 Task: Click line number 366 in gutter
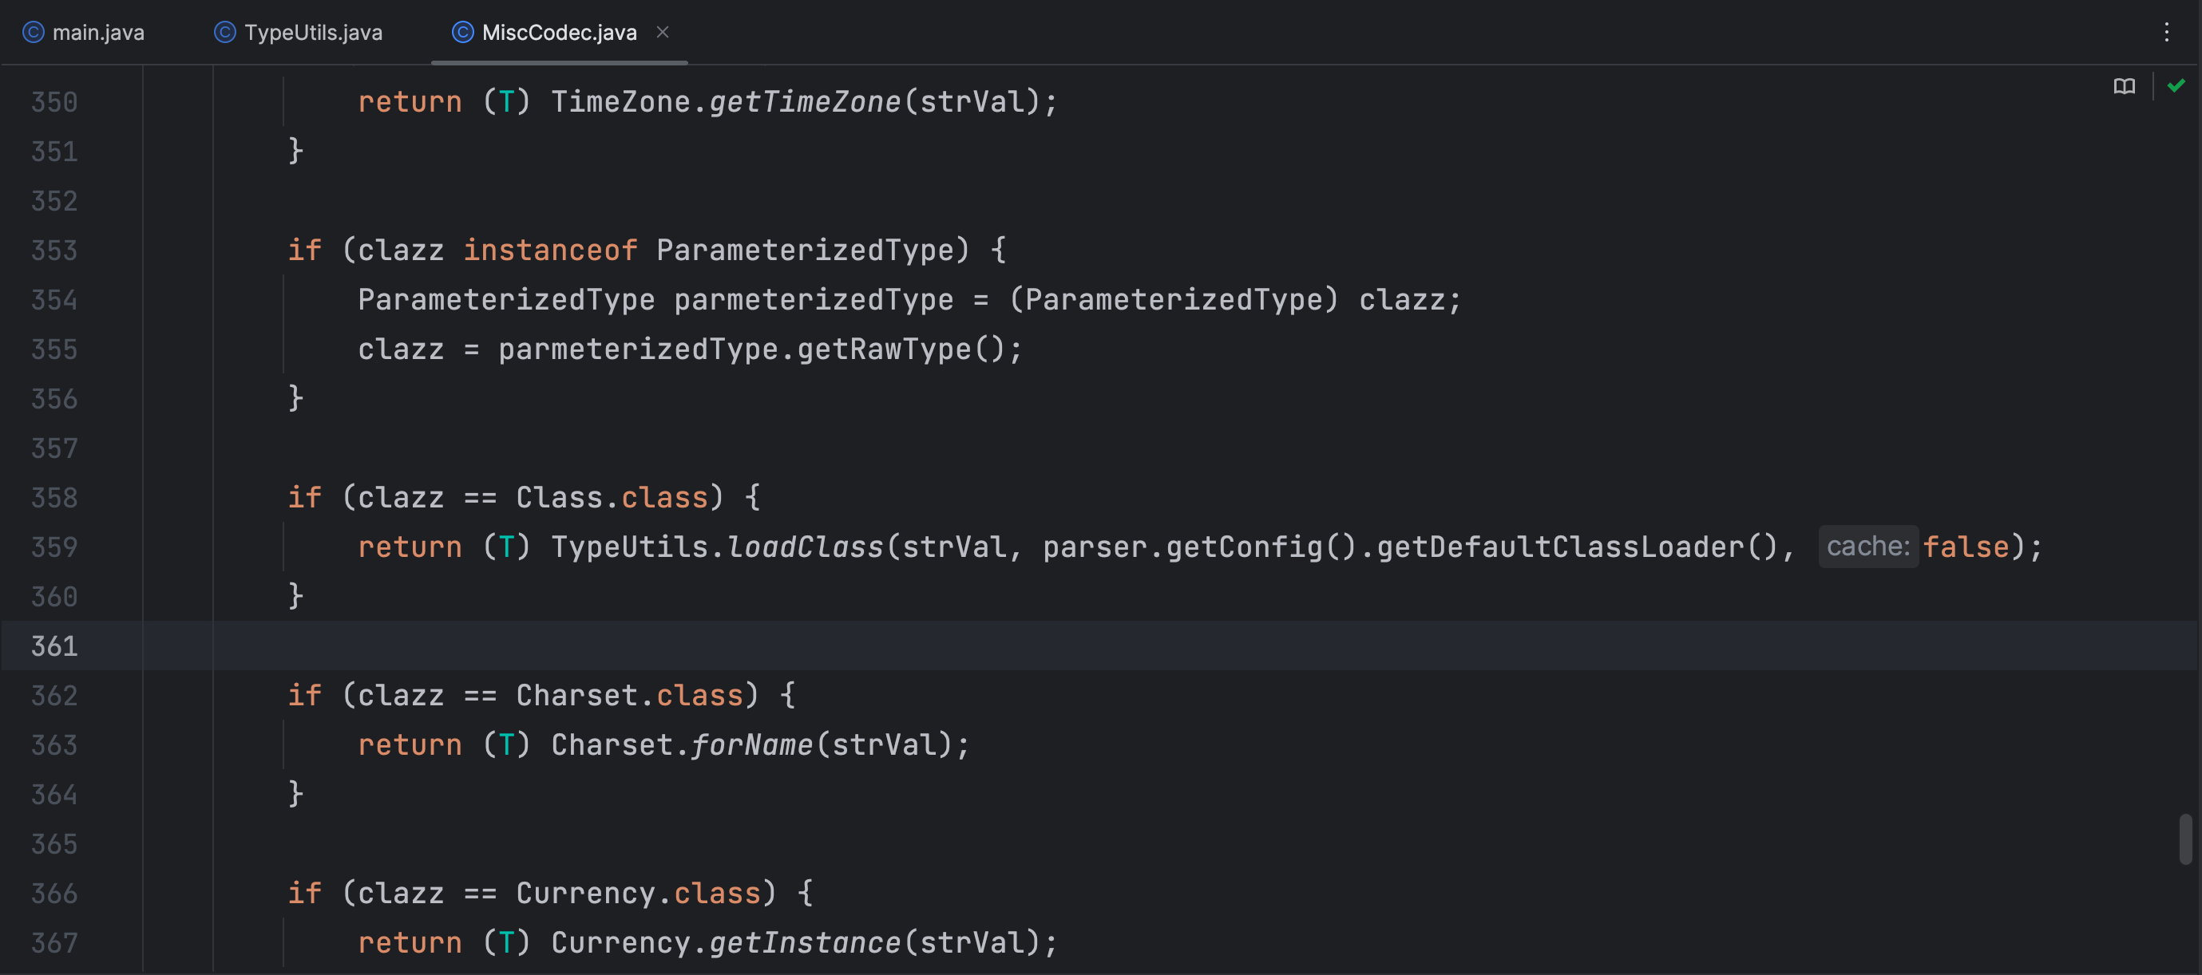click(x=55, y=893)
